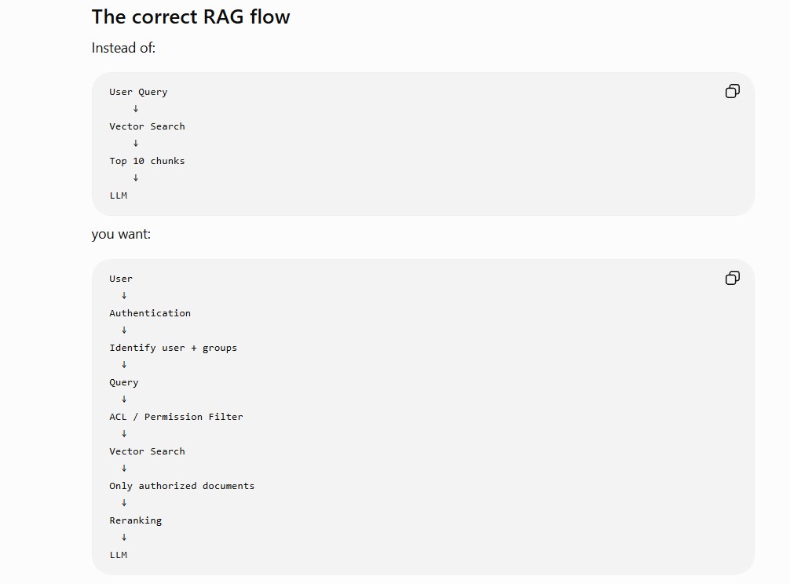Click the "Instead of:" paragraph text
This screenshot has width=790, height=584.
click(x=123, y=48)
